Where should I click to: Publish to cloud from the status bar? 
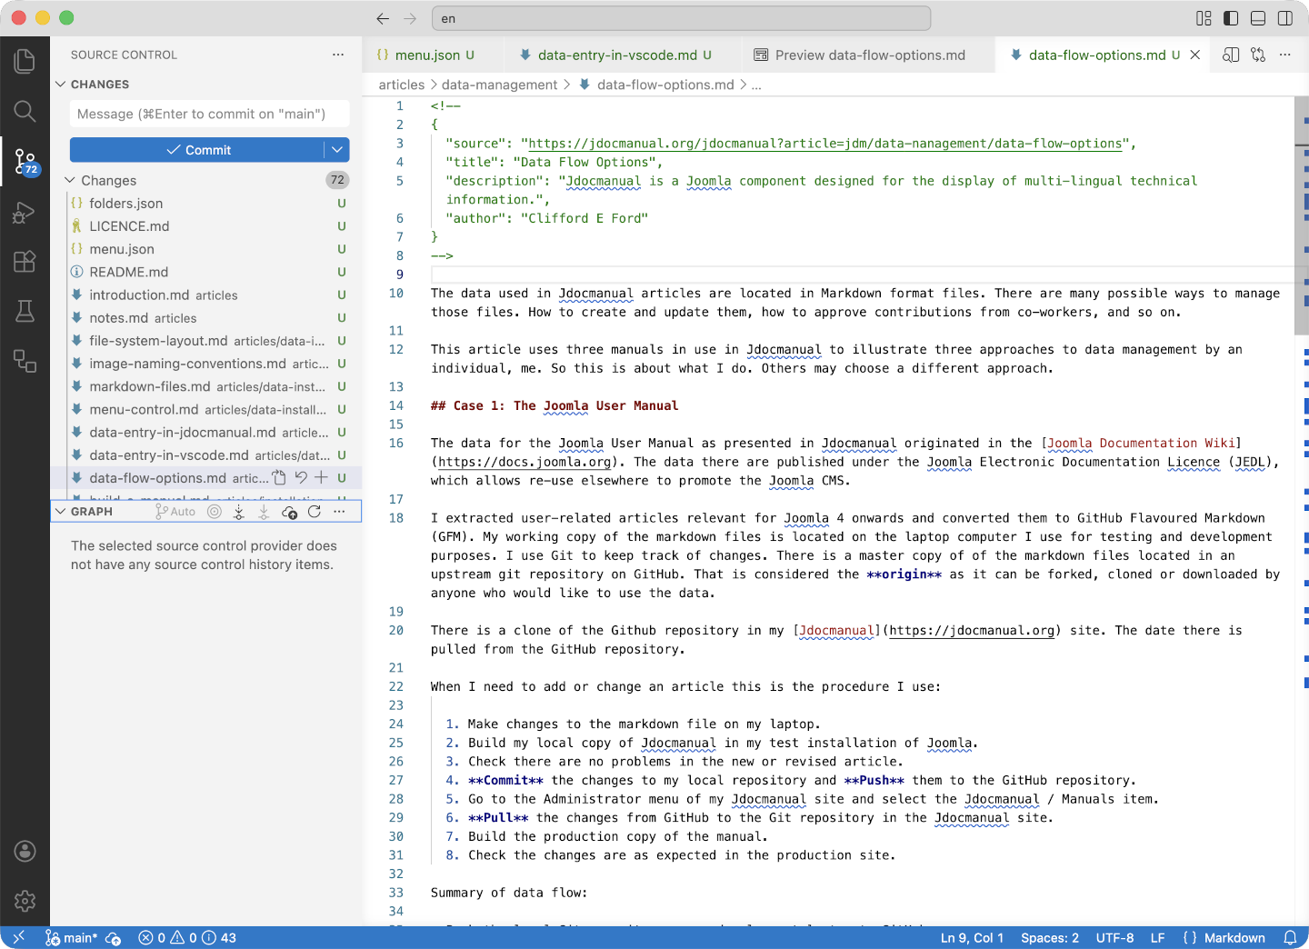click(x=114, y=938)
